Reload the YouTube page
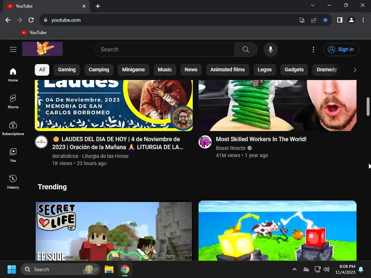The height and width of the screenshot is (278, 371). coord(31,20)
